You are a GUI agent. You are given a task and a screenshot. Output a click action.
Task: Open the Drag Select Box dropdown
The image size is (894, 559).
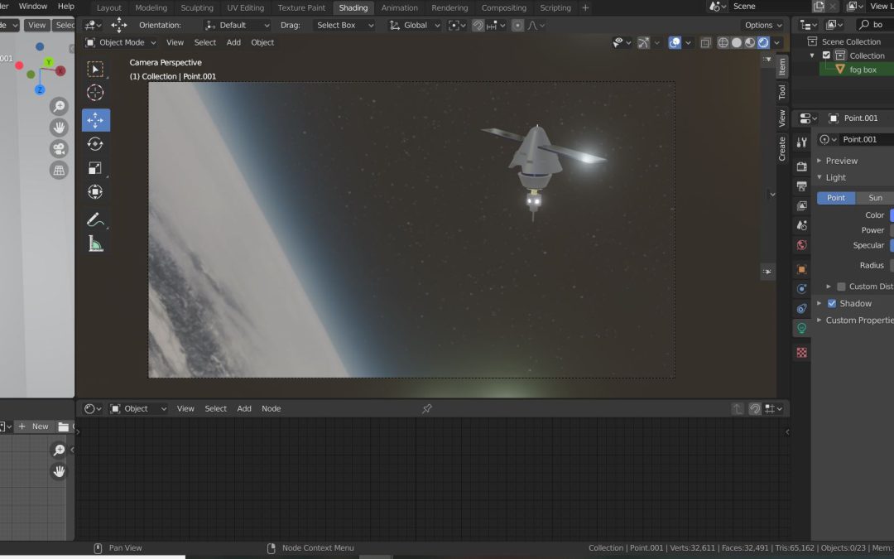click(x=344, y=25)
